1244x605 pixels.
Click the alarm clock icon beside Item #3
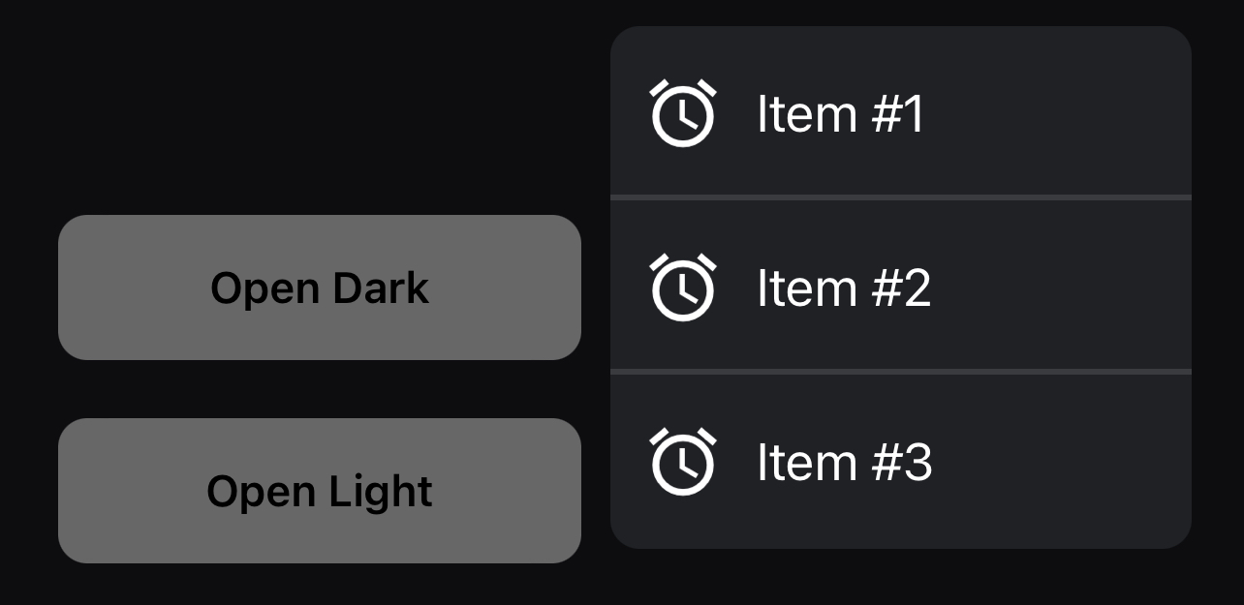(683, 462)
